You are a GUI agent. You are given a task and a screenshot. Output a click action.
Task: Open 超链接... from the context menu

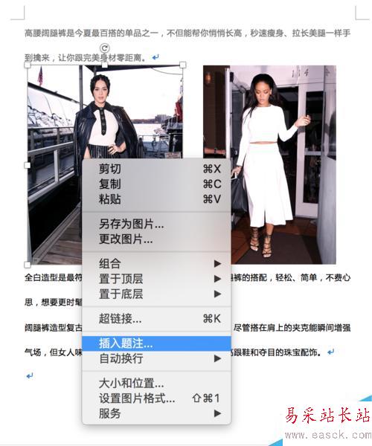click(x=156, y=319)
